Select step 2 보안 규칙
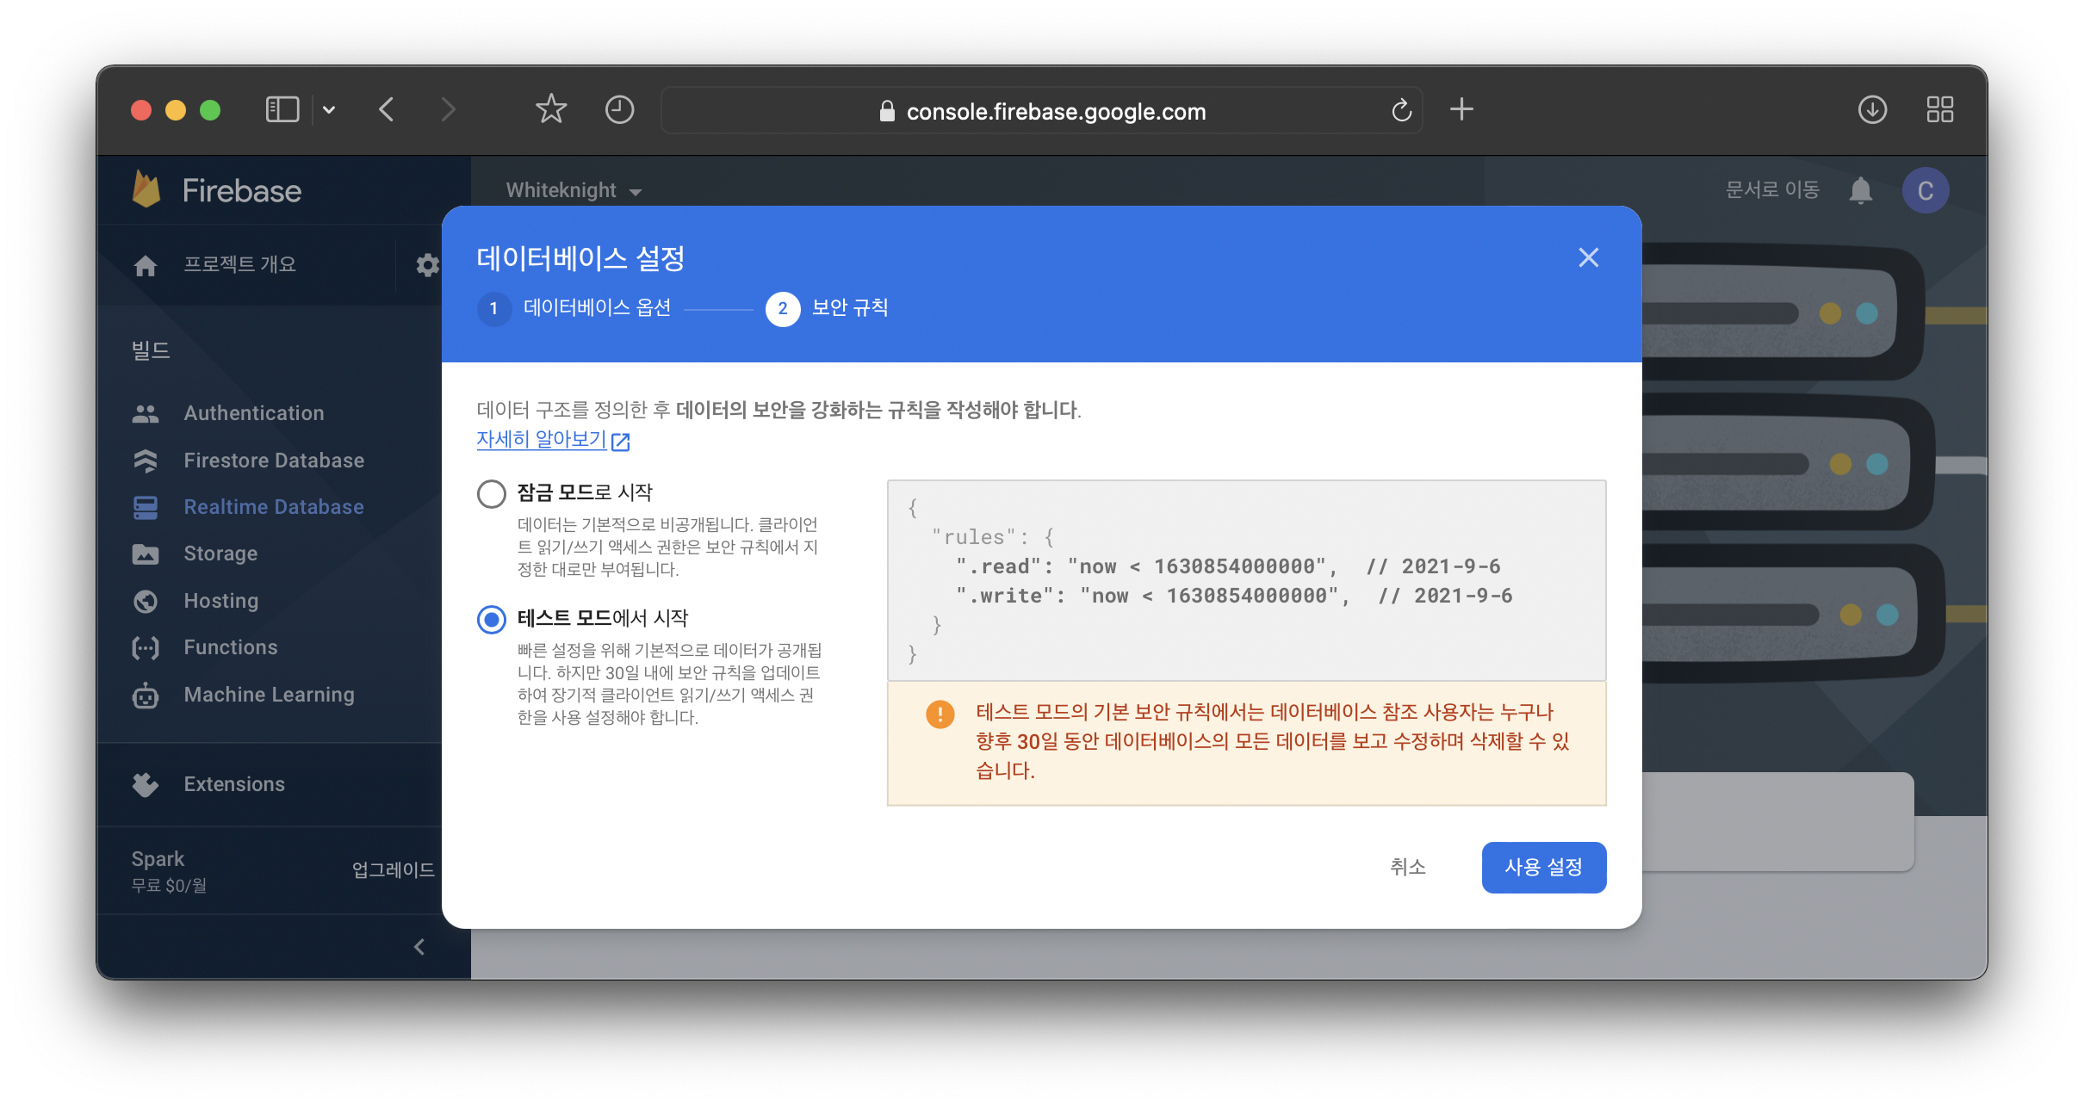 tap(828, 308)
